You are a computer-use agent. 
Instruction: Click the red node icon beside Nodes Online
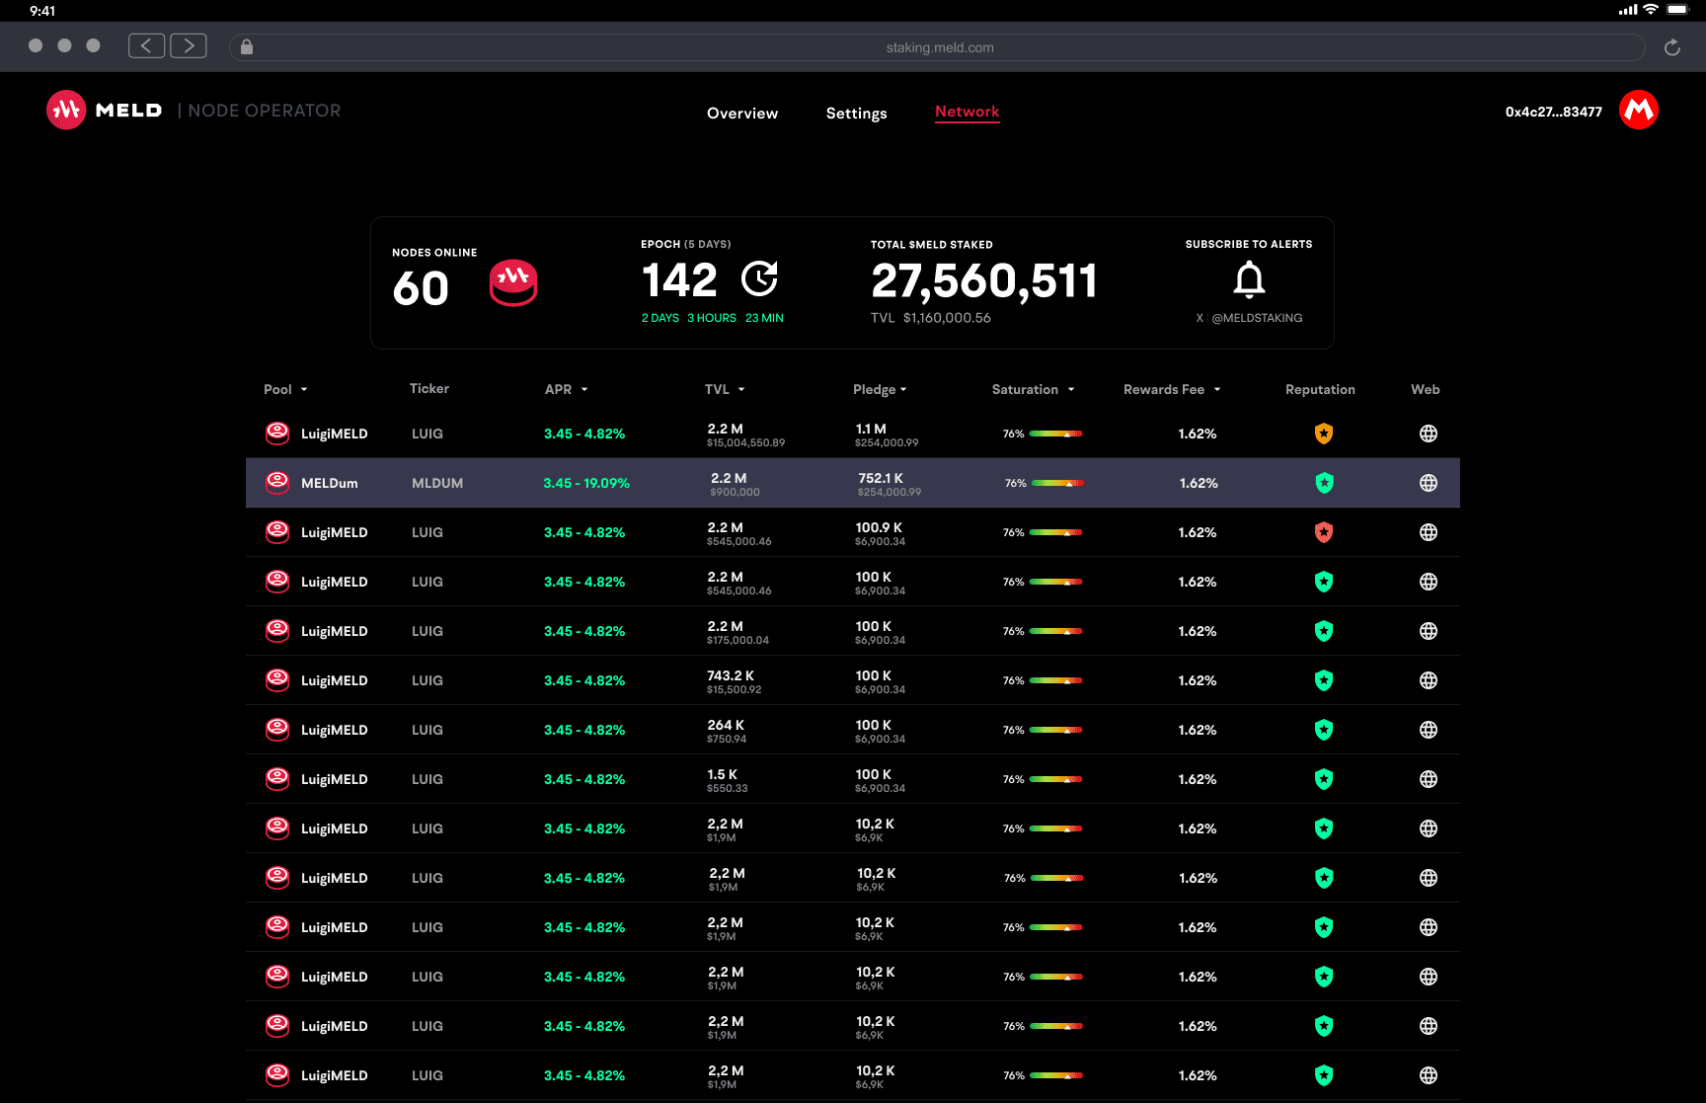[x=512, y=283]
